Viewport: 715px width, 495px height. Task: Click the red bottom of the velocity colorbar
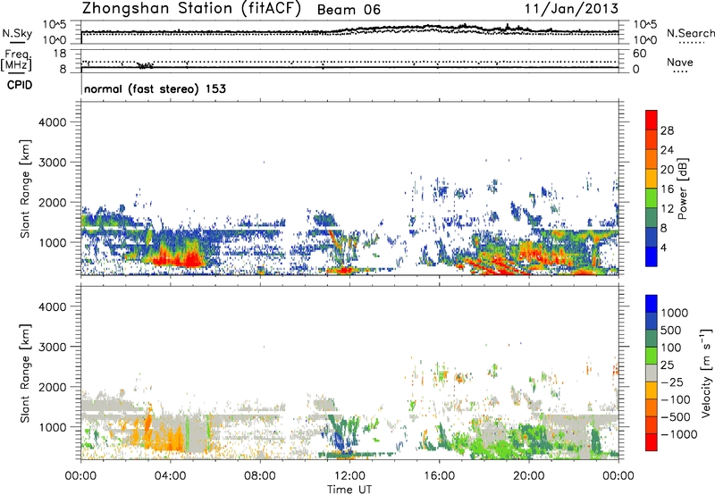[652, 442]
